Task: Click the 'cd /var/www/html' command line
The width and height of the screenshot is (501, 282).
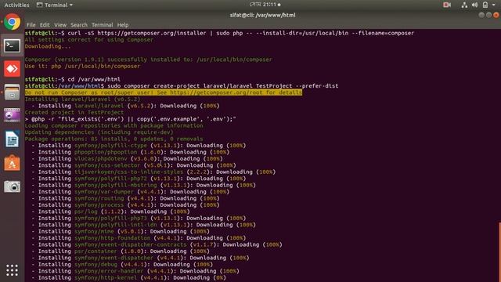Action: [x=94, y=79]
